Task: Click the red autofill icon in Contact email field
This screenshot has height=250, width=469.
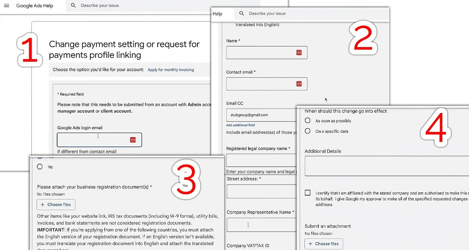Action: click(x=299, y=84)
